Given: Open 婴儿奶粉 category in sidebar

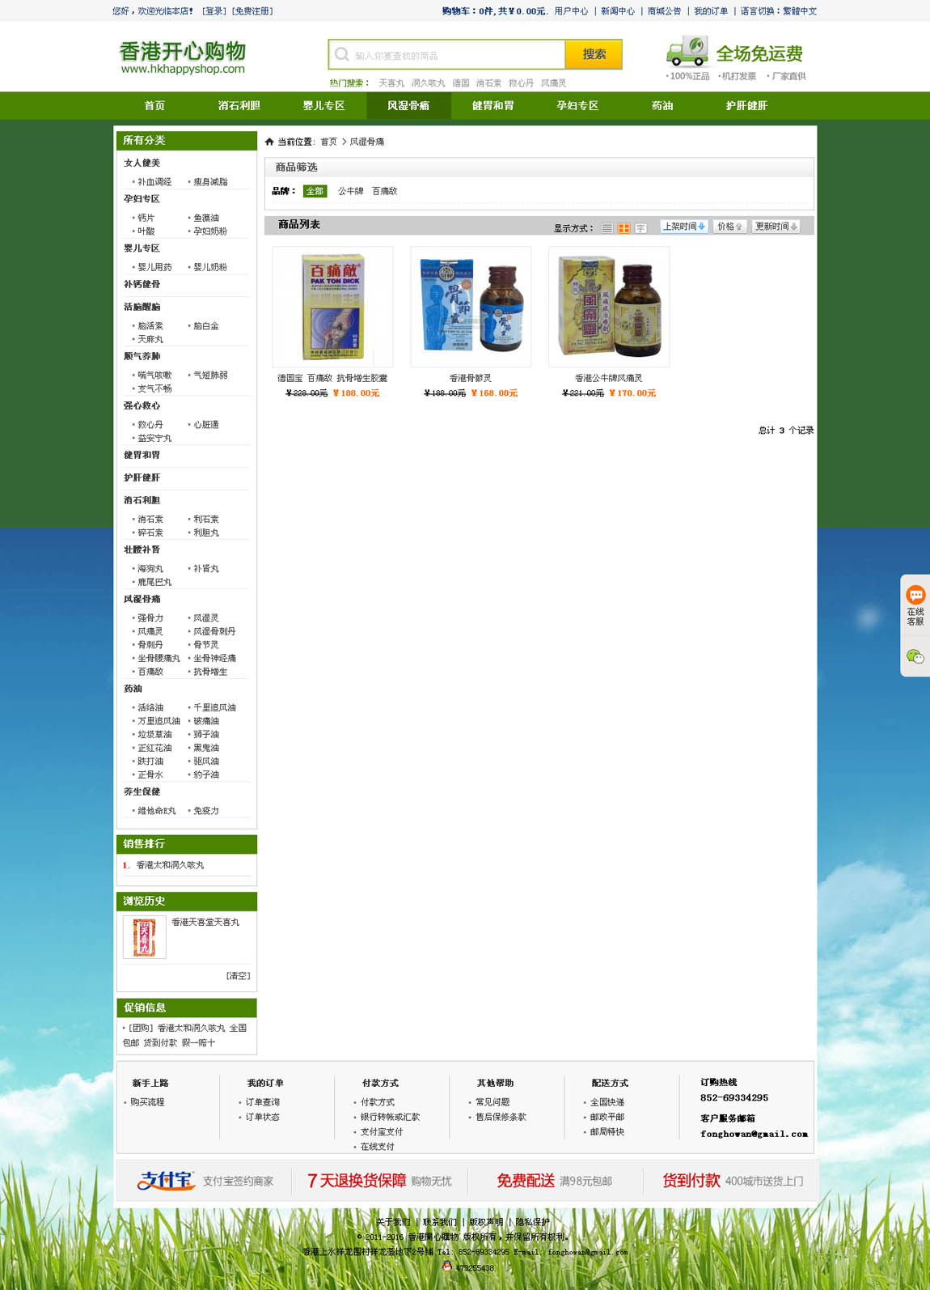Looking at the screenshot, I should pos(210,267).
